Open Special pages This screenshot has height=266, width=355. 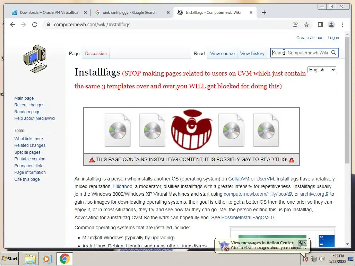coord(27,152)
